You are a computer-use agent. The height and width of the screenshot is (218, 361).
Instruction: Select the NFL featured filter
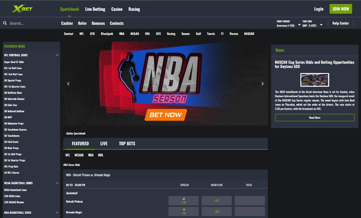tap(68, 155)
